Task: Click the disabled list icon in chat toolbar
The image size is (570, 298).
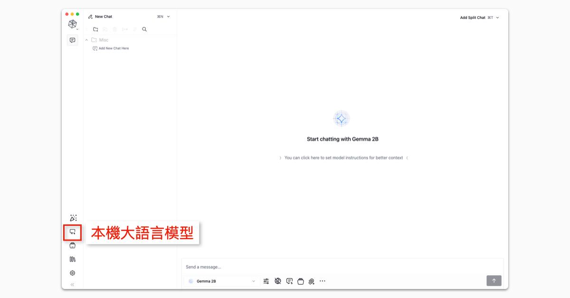Action: point(134,29)
